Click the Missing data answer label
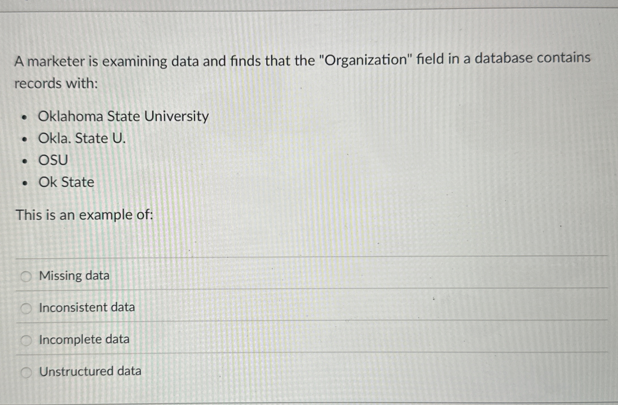618x405 pixels. (74, 276)
